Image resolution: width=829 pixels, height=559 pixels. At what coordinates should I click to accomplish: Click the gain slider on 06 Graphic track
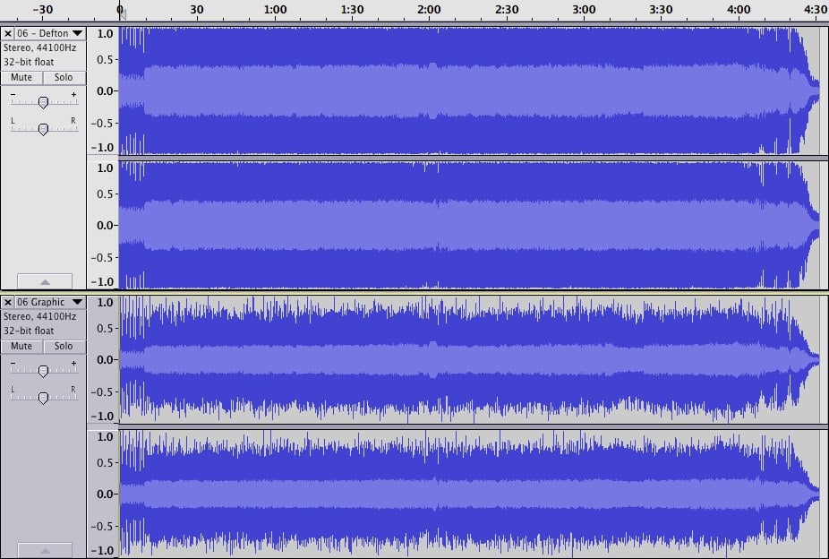point(43,371)
